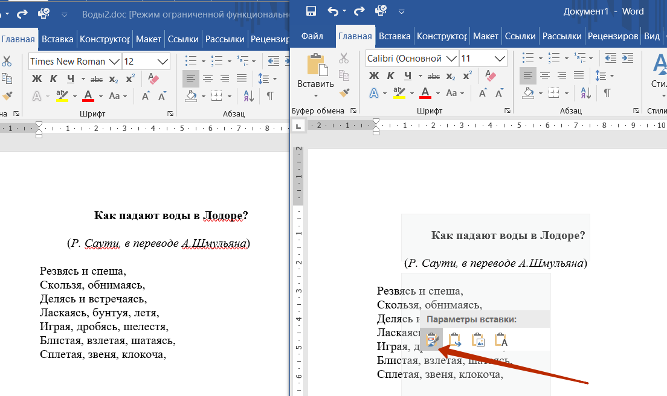Screen dimensions: 667x396
Task: Choose Keep Source Formatting paste option
Action: point(431,340)
